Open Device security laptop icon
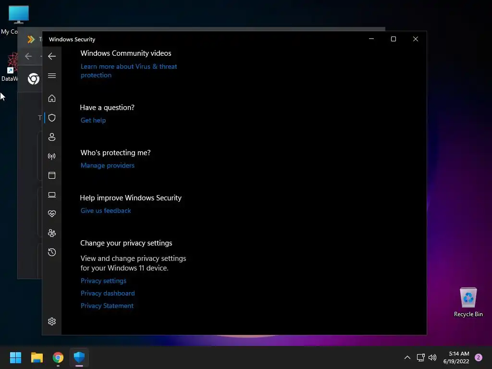492x369 pixels. (52, 195)
